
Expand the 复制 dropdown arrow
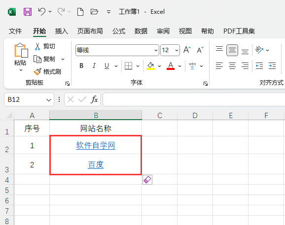63,60
